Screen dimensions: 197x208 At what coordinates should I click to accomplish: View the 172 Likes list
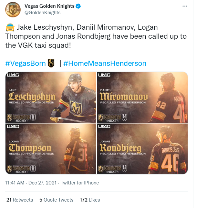pyautogui.click(x=90, y=200)
